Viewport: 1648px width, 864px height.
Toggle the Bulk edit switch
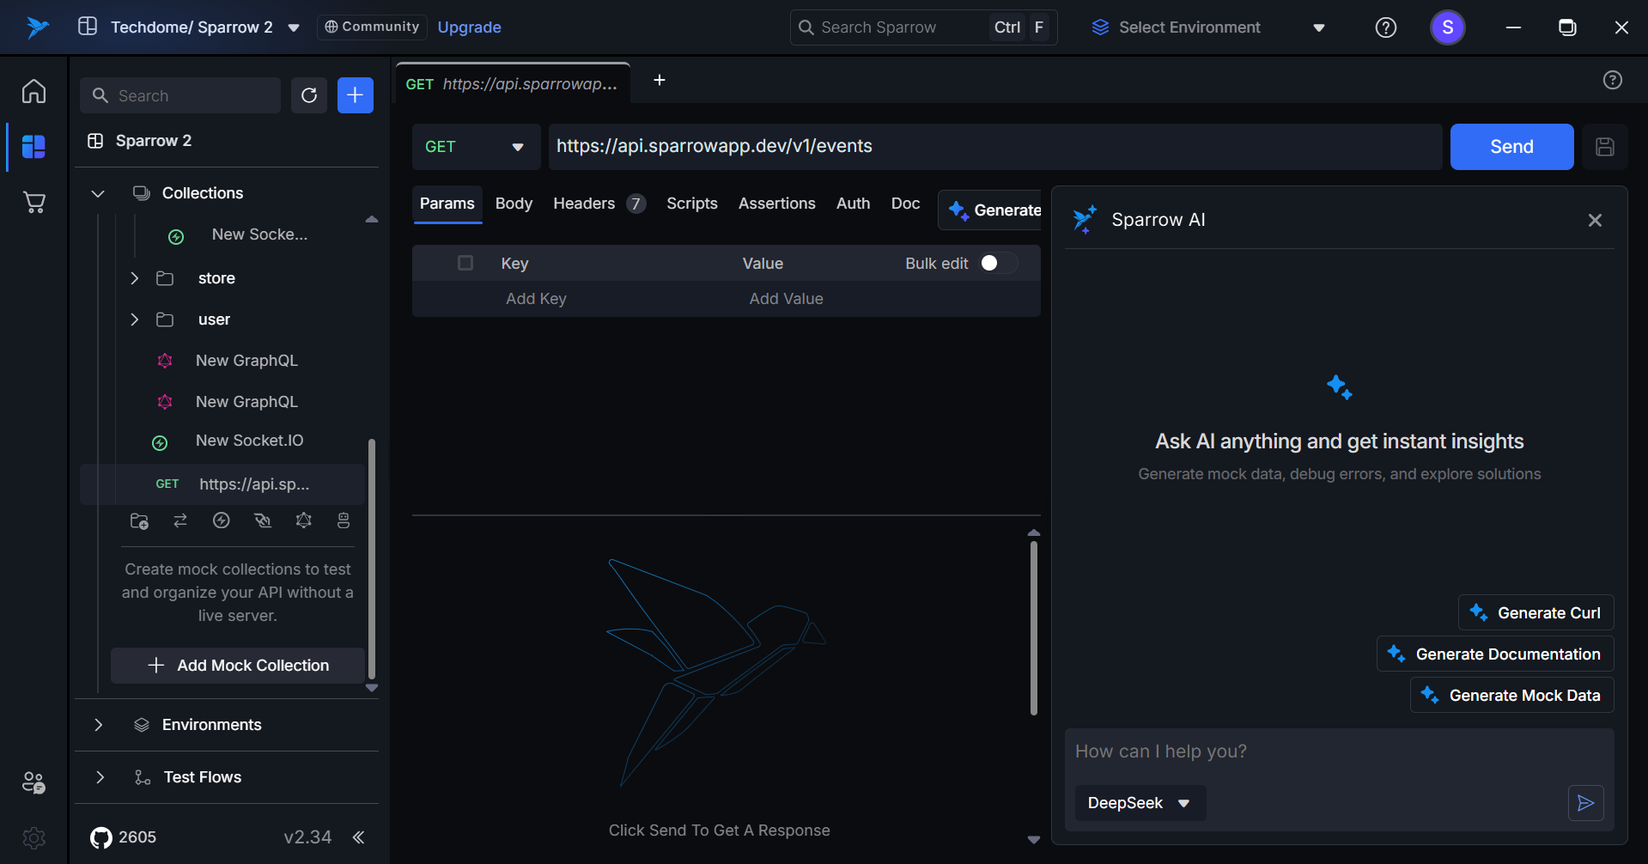998,263
